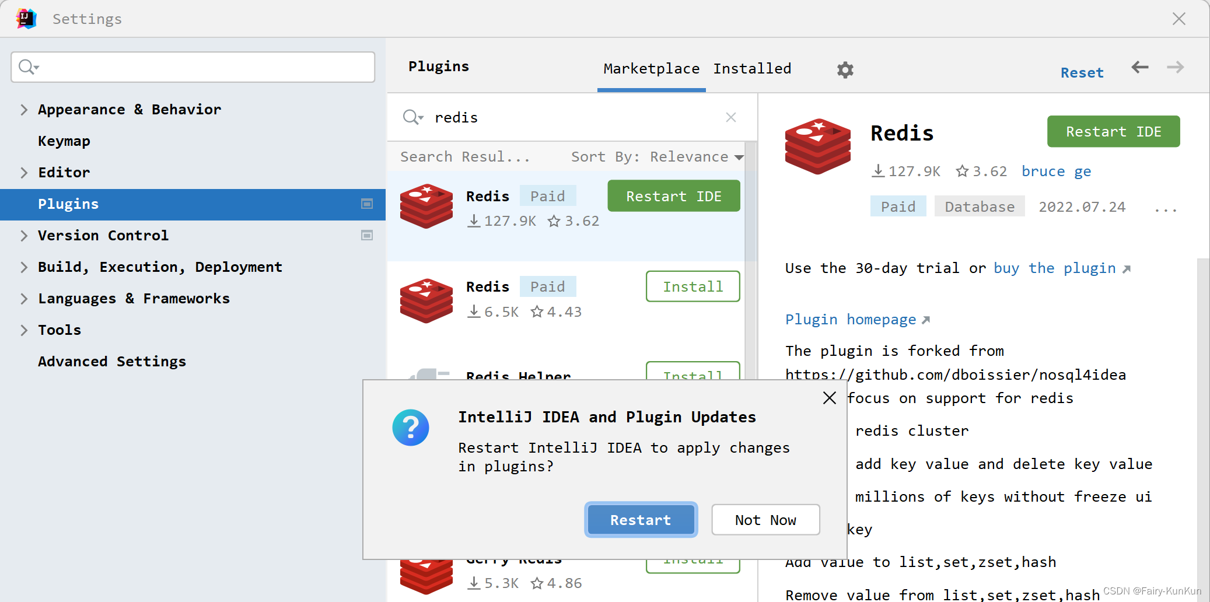The width and height of the screenshot is (1210, 602).
Task: Open Advanced Settings page
Action: (112, 362)
